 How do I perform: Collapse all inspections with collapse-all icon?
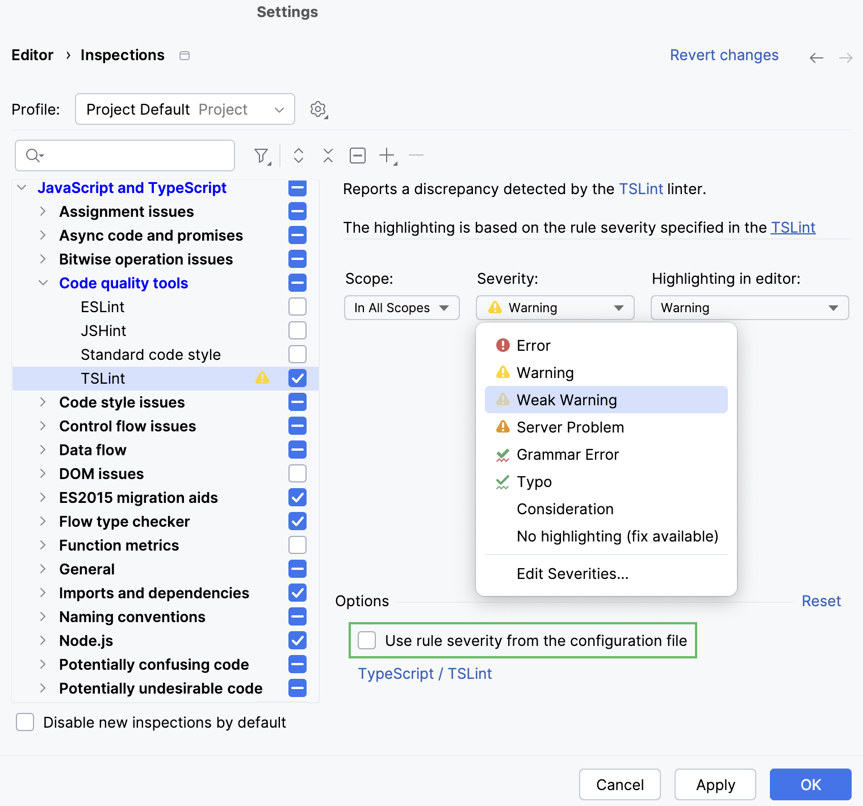(x=328, y=155)
